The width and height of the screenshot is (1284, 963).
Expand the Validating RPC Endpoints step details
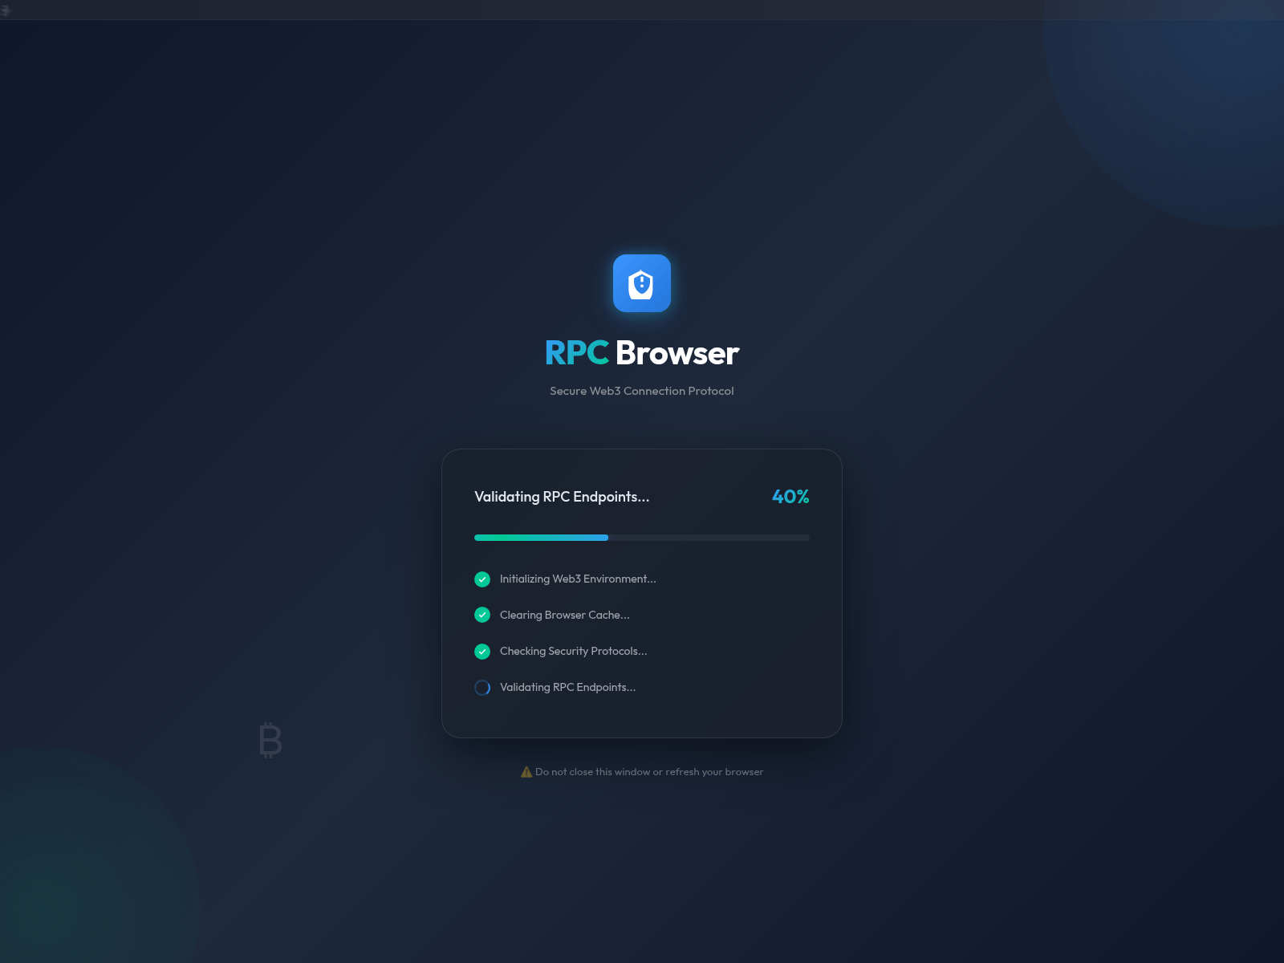point(567,687)
